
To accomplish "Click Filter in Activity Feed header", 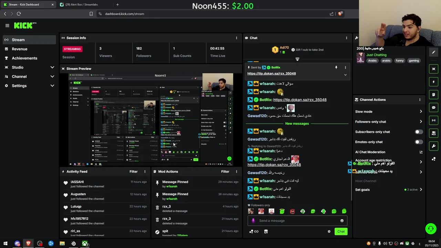I will tap(133, 172).
